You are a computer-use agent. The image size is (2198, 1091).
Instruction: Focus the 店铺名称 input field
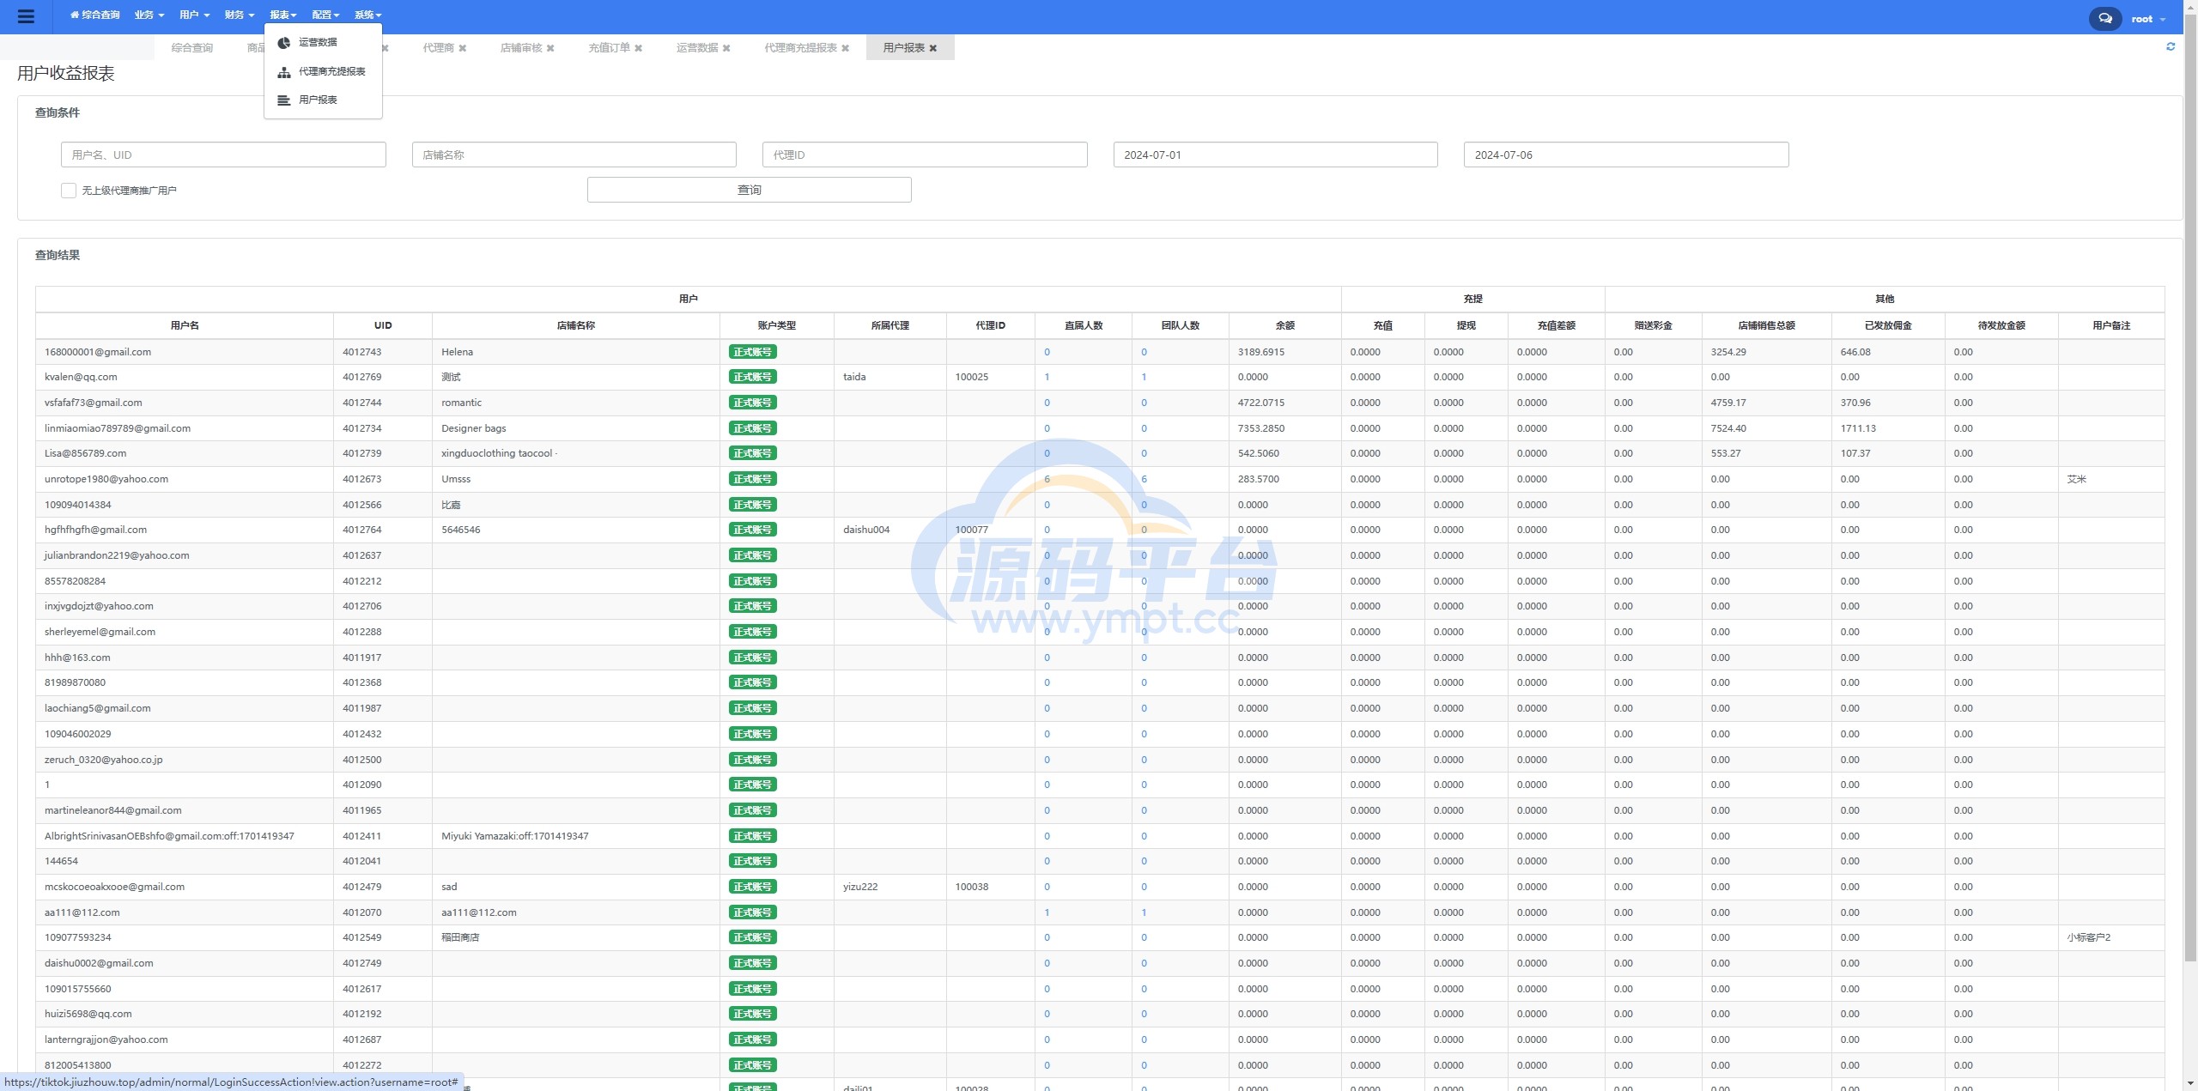click(x=574, y=155)
